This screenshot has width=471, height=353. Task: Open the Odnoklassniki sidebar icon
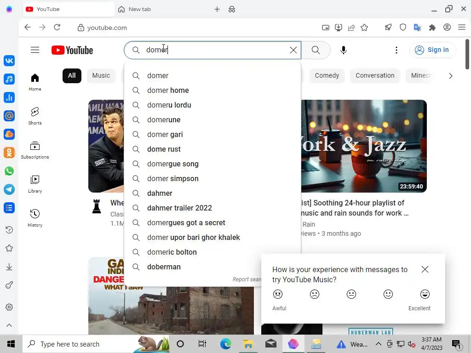point(9,153)
